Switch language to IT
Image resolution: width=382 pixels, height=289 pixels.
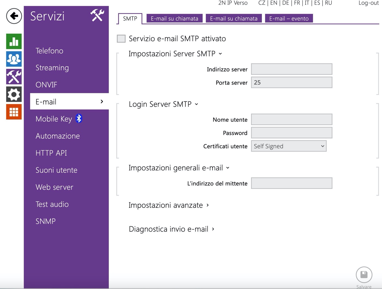coord(307,3)
